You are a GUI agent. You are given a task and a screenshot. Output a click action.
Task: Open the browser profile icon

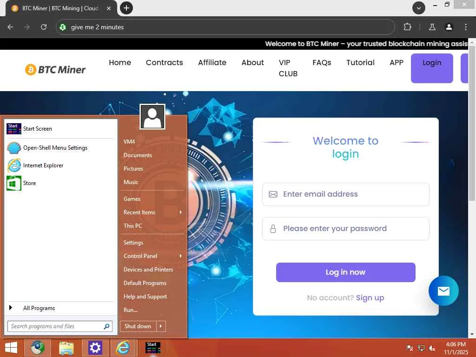[449, 27]
